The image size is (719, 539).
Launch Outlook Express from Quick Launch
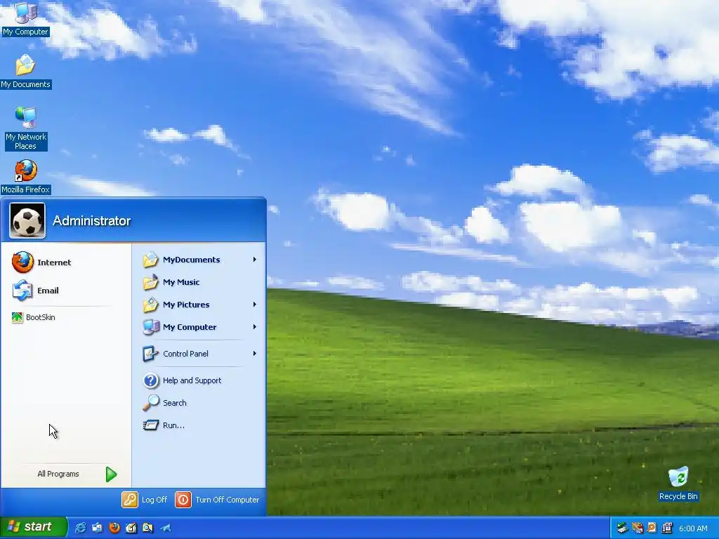pos(97,528)
